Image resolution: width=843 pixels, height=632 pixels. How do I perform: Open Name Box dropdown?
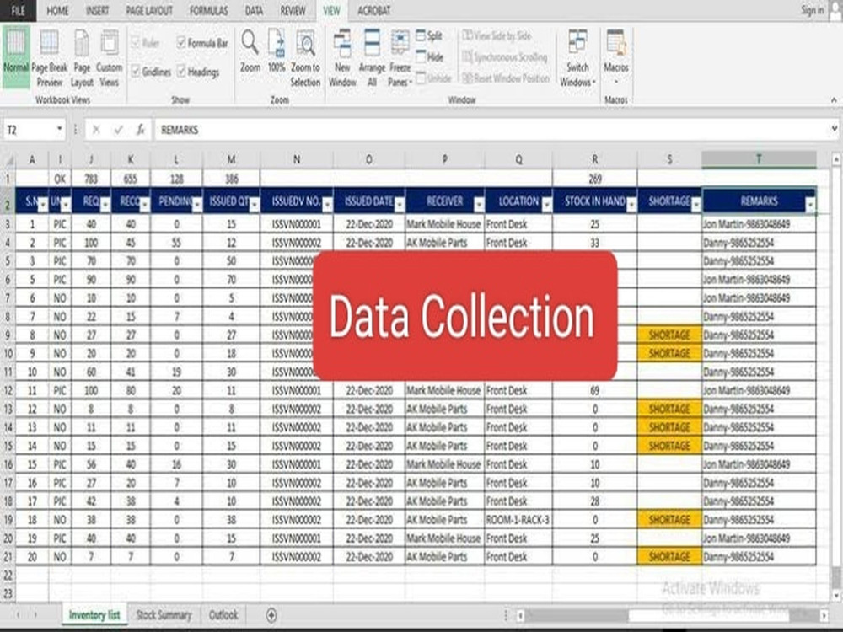[x=59, y=130]
